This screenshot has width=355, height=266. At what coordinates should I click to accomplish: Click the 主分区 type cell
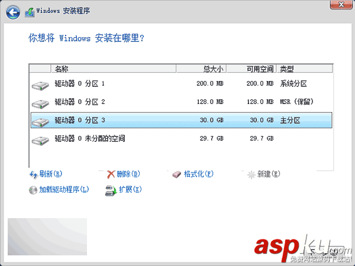(x=290, y=121)
